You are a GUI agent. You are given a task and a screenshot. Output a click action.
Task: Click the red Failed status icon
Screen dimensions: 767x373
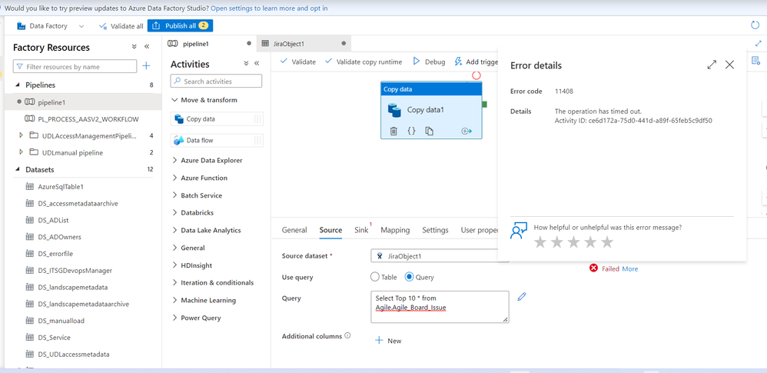click(x=593, y=268)
